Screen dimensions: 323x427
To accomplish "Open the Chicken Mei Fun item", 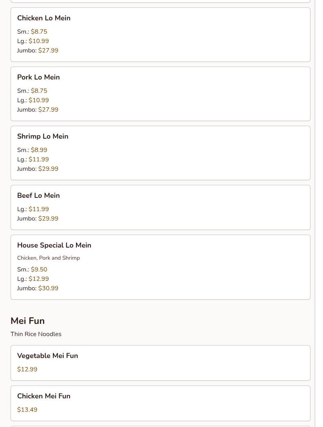I will tap(44, 396).
